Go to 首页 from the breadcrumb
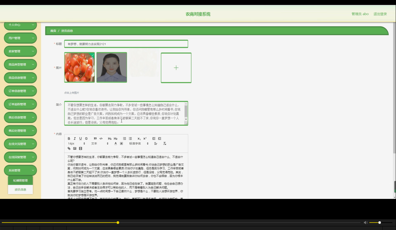 53,31
